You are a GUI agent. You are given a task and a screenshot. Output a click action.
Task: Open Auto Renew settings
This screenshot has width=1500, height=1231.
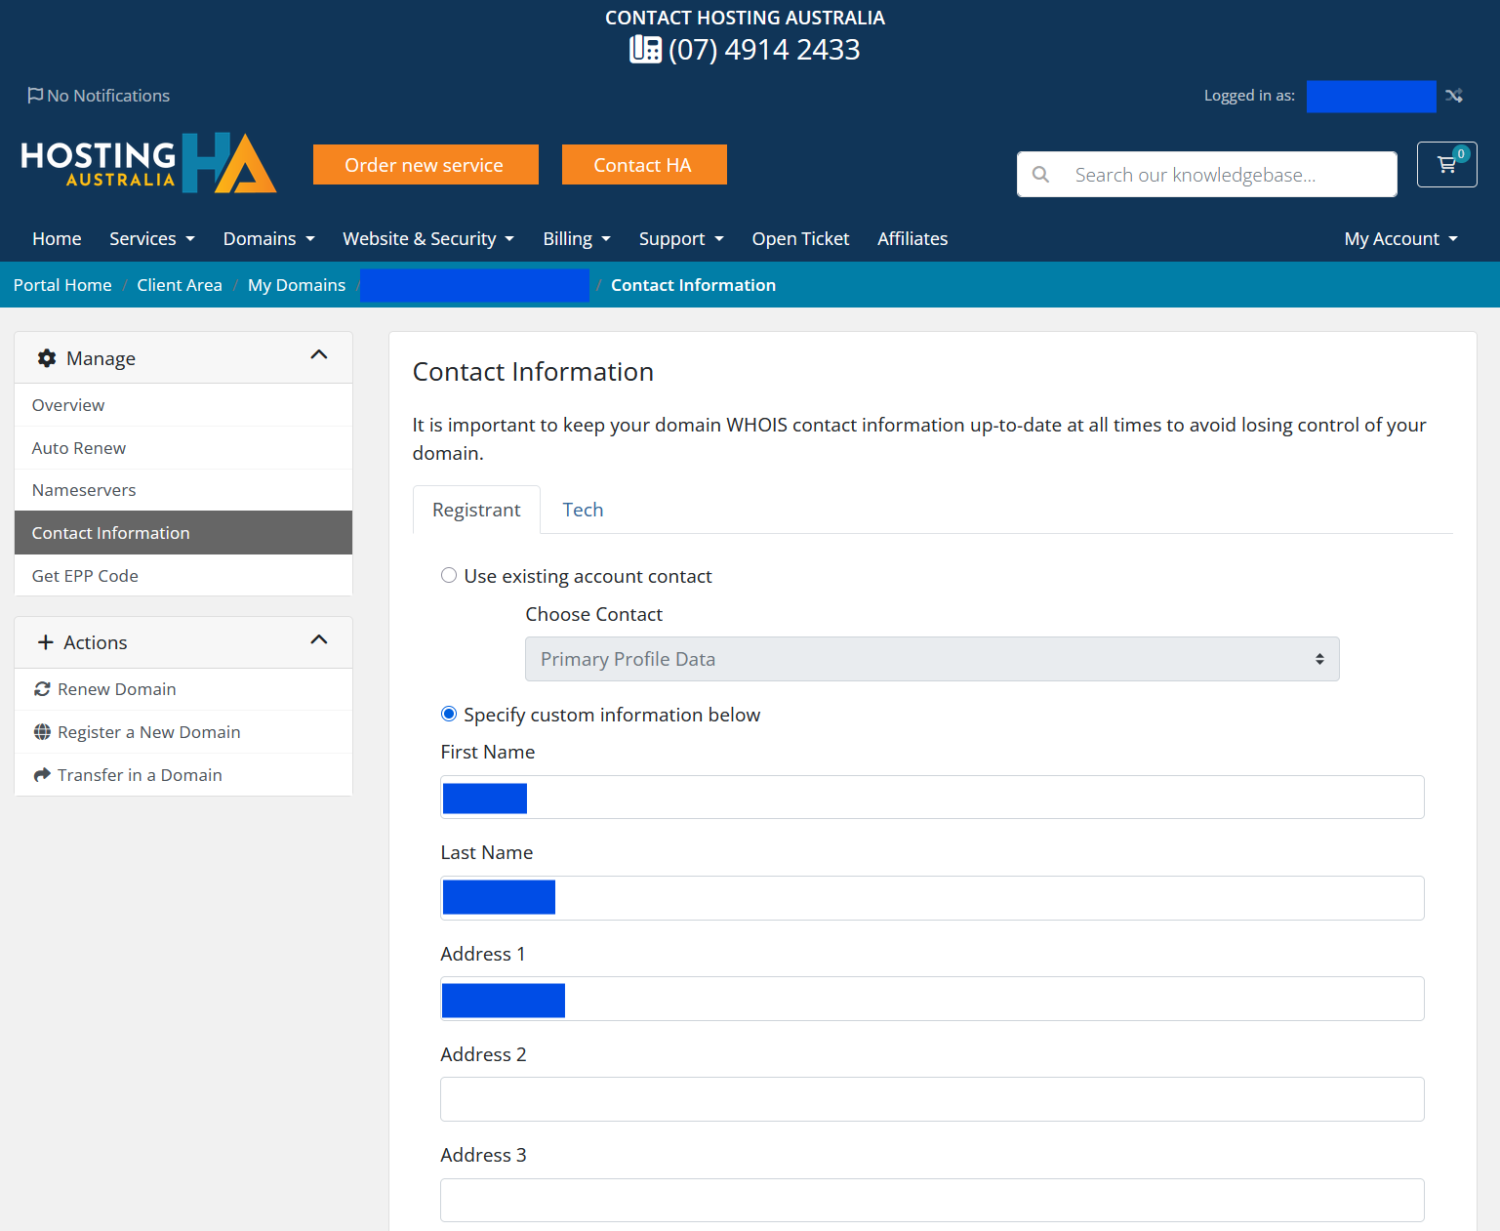pos(183,448)
